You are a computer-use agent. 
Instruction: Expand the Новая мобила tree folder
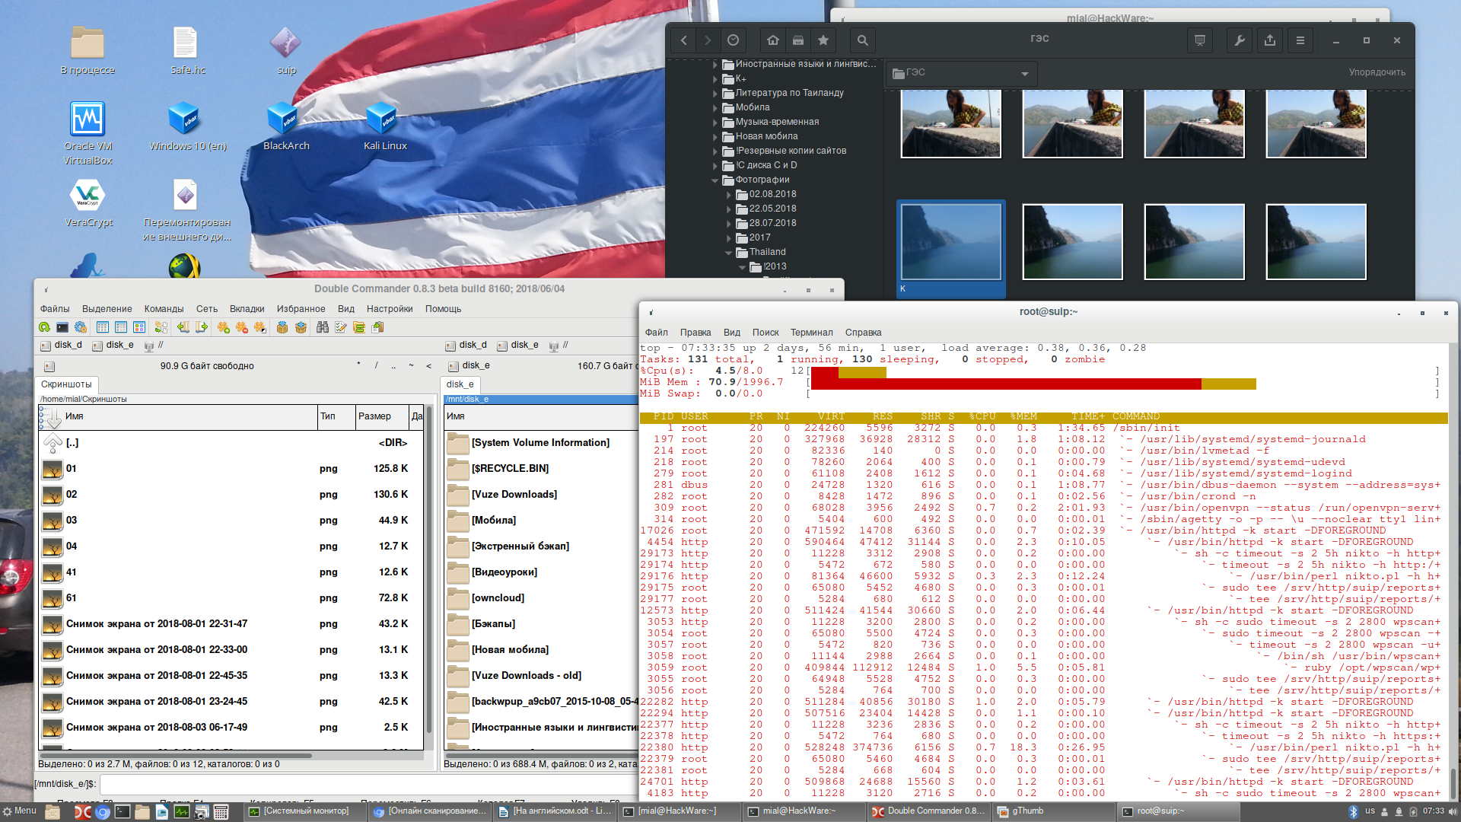click(x=715, y=137)
